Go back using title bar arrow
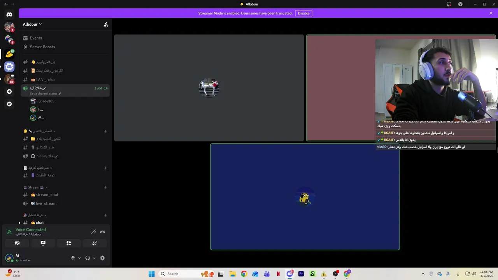 pyautogui.click(x=6, y=4)
